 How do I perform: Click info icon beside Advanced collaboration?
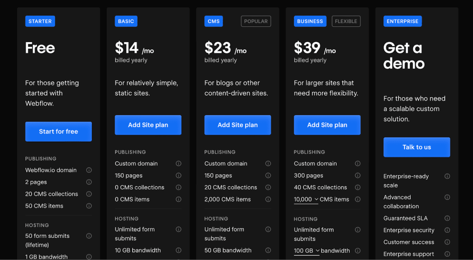447,197
